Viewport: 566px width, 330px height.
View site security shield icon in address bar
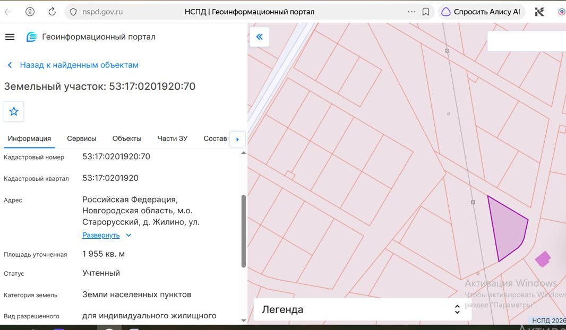(x=73, y=12)
